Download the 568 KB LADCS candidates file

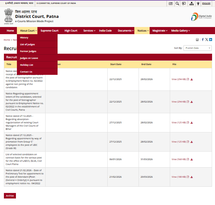[192, 159]
